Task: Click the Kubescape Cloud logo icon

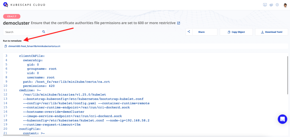Action: coord(5,5)
